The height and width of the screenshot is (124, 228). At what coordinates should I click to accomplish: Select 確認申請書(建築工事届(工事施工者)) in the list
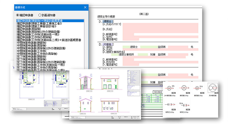tap(39, 23)
